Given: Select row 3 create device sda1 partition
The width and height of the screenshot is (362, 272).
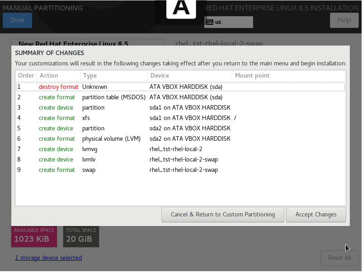Looking at the screenshot, I should coord(180,108).
